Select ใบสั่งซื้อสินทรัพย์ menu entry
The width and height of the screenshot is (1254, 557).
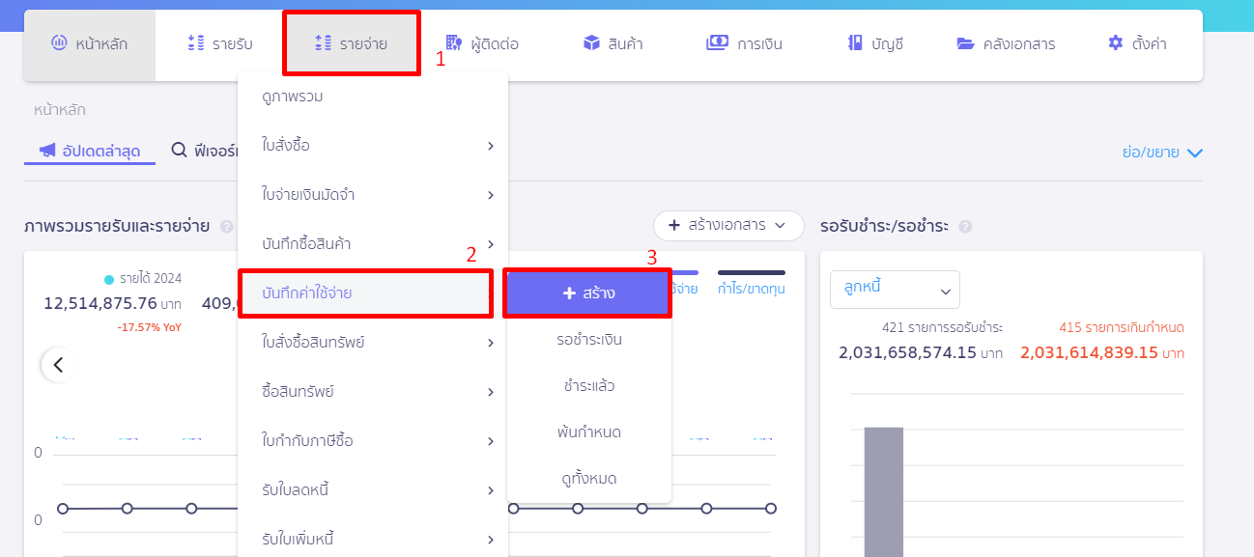(373, 343)
